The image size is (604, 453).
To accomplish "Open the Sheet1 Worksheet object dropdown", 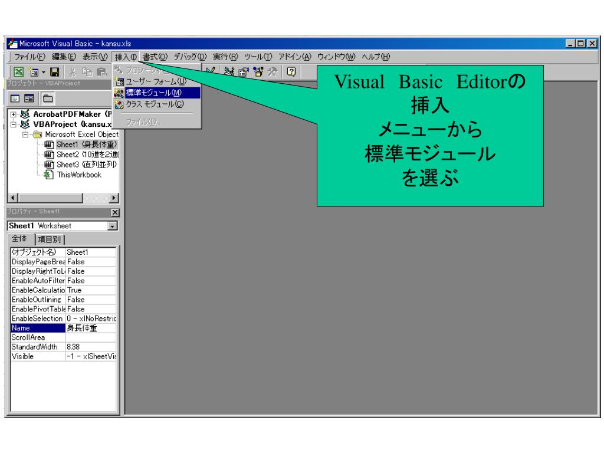I will [x=113, y=226].
